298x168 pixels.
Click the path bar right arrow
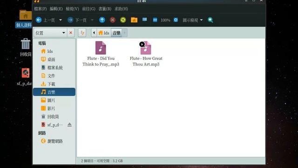(x=124, y=33)
